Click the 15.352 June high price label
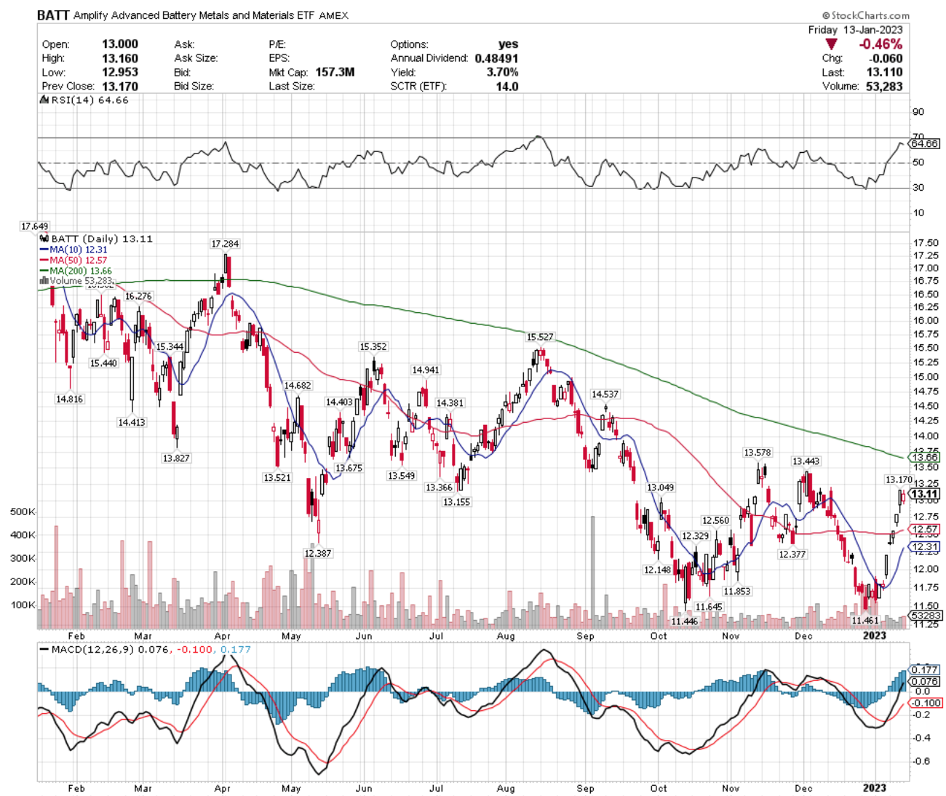 tap(373, 347)
